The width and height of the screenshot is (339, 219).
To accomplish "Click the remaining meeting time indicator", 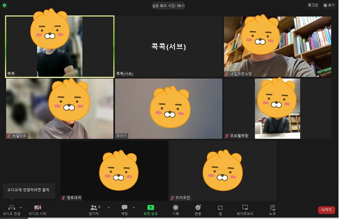I will click(168, 6).
